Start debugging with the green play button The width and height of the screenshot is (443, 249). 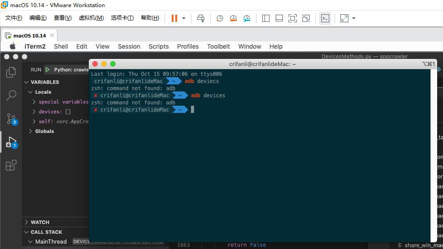point(47,70)
